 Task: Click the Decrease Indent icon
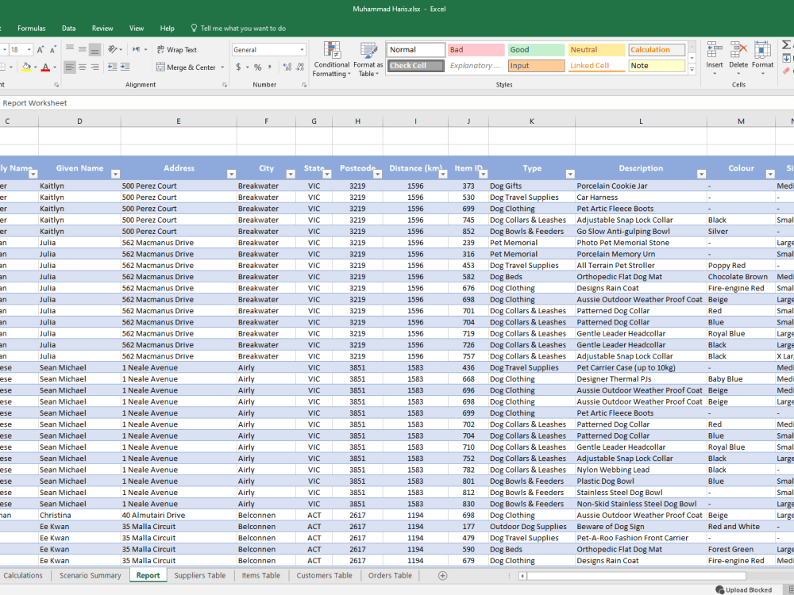point(113,67)
